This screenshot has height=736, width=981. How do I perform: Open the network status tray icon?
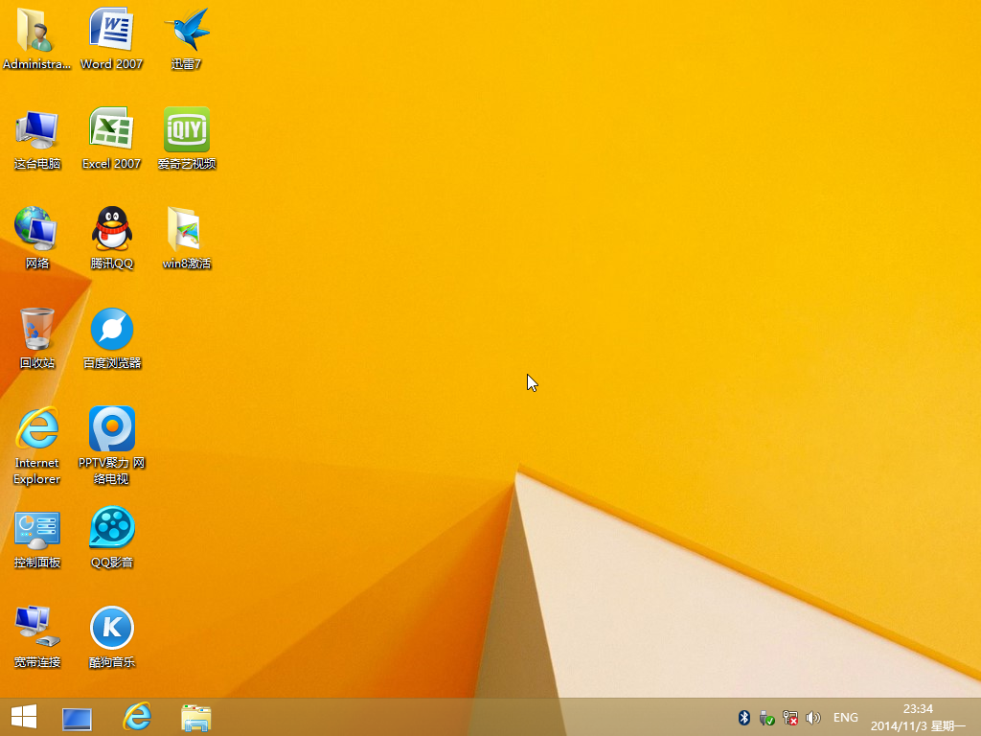(790, 718)
